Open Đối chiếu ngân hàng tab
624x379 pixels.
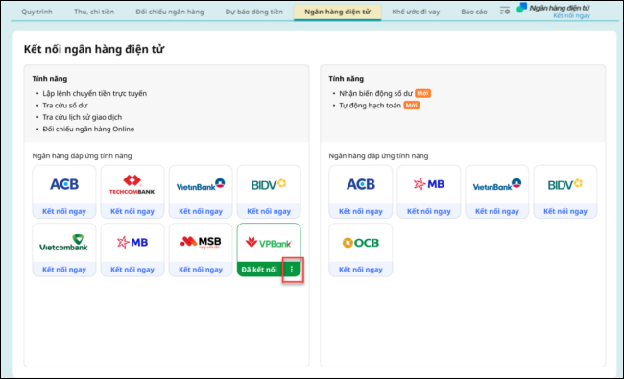(170, 12)
